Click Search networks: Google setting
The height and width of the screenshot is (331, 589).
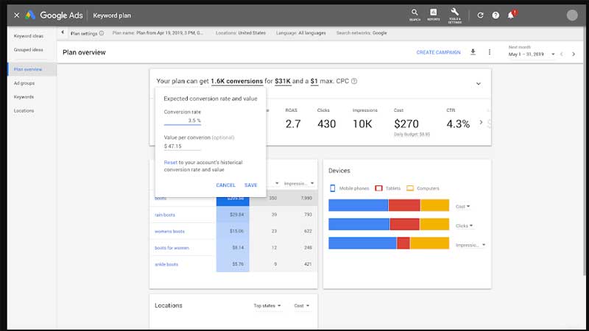coord(361,33)
